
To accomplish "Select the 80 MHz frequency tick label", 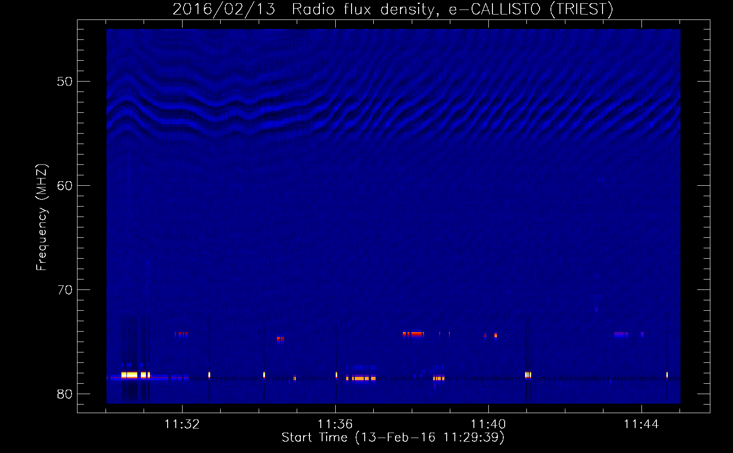I will tap(65, 394).
